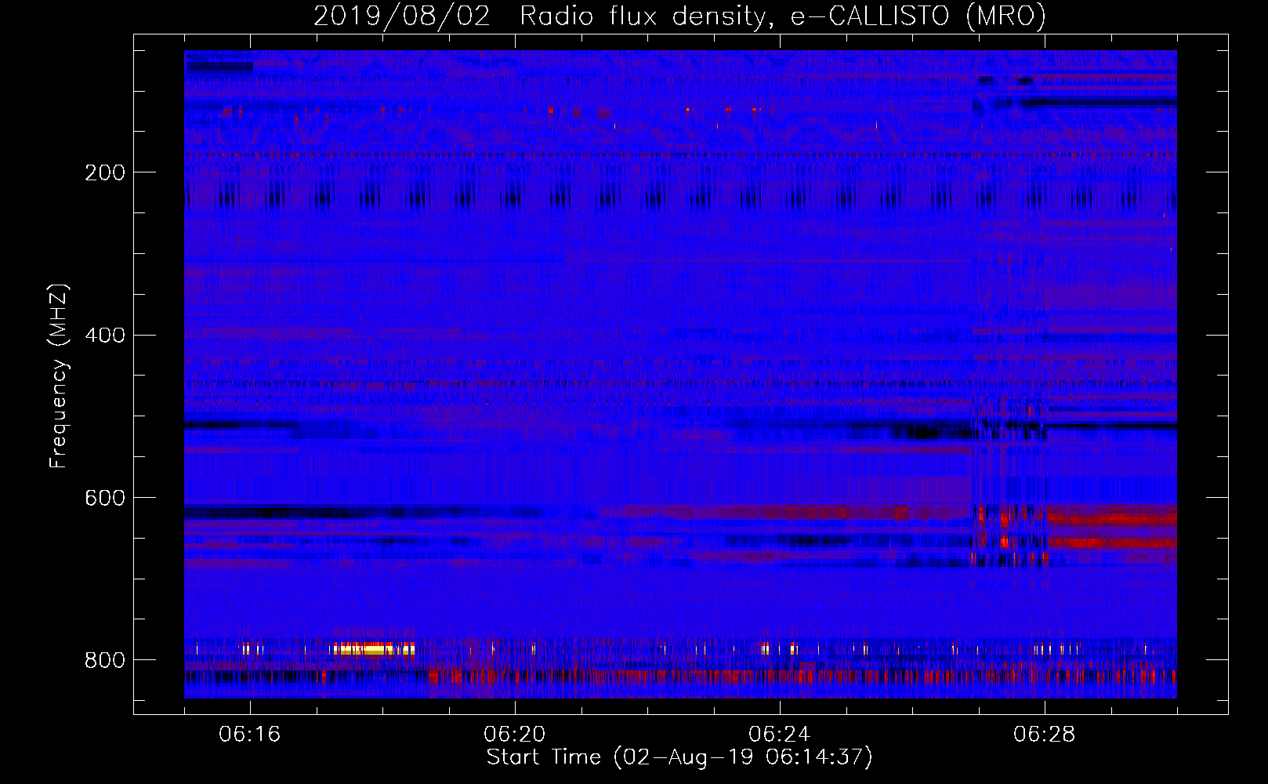The image size is (1268, 784).
Task: Click the 'Frequency (MHZ)' y-axis label
Action: click(58, 376)
